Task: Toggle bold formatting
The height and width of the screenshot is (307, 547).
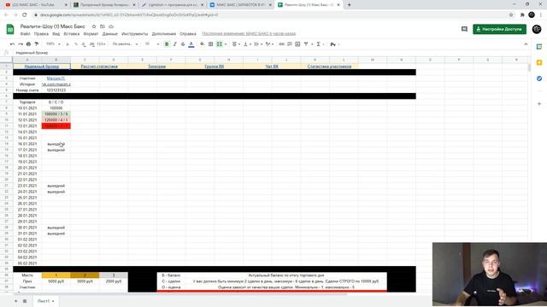Action: tap(167, 44)
